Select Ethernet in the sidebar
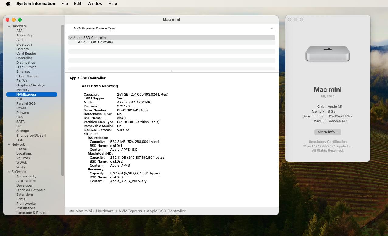The width and height of the screenshot is (388, 236). tap(23, 72)
